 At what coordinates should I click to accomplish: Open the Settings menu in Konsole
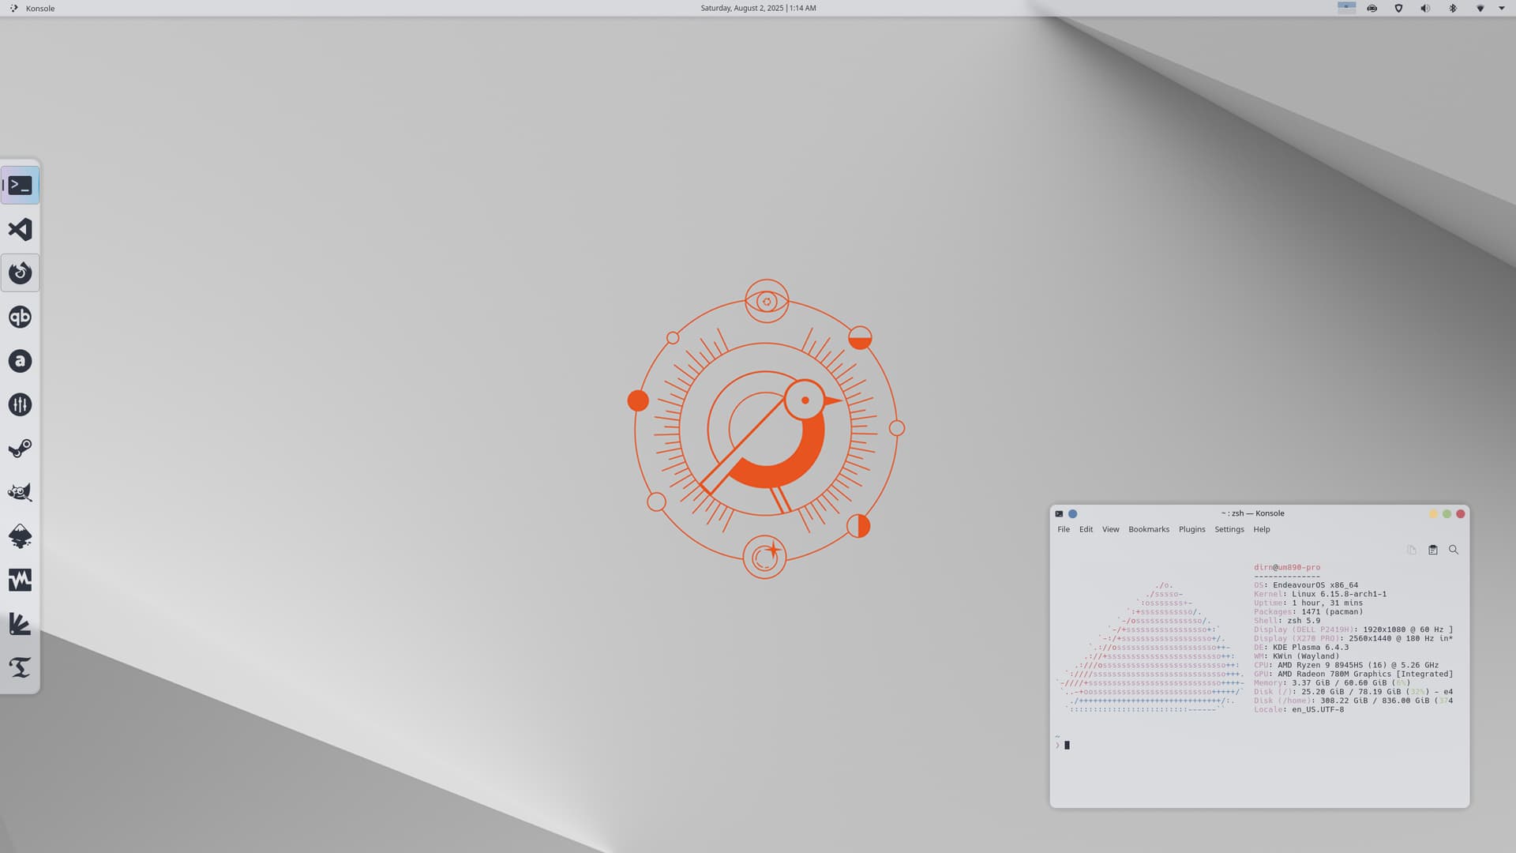pyautogui.click(x=1229, y=529)
